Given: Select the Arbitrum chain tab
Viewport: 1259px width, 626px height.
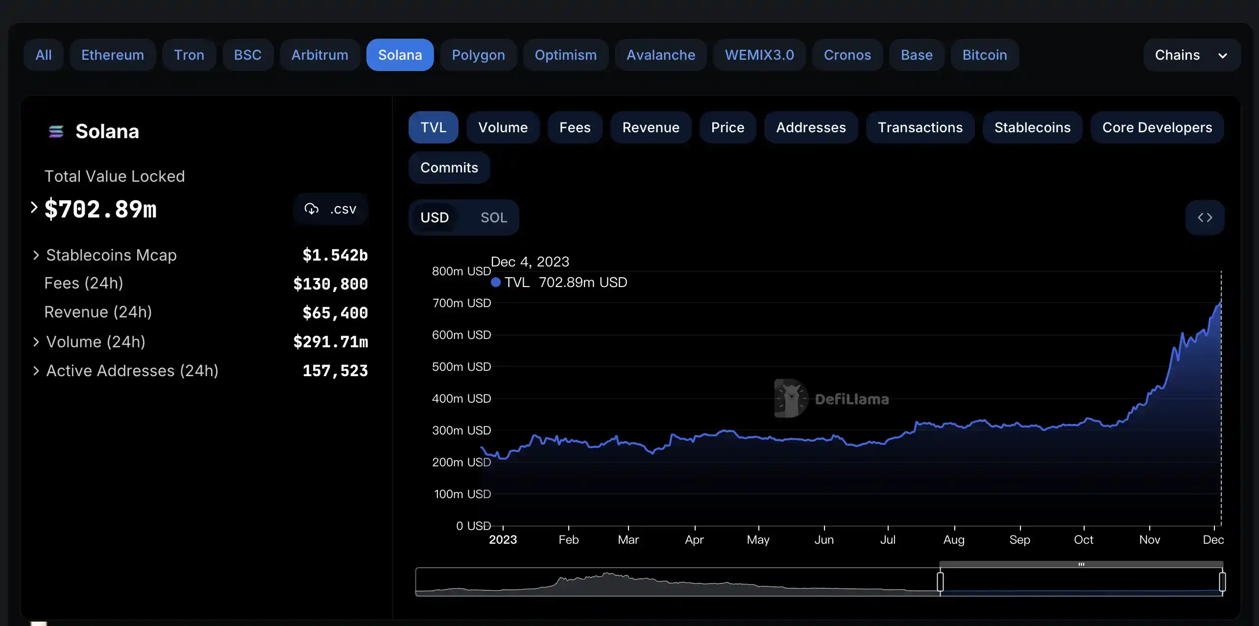Looking at the screenshot, I should pyautogui.click(x=319, y=55).
